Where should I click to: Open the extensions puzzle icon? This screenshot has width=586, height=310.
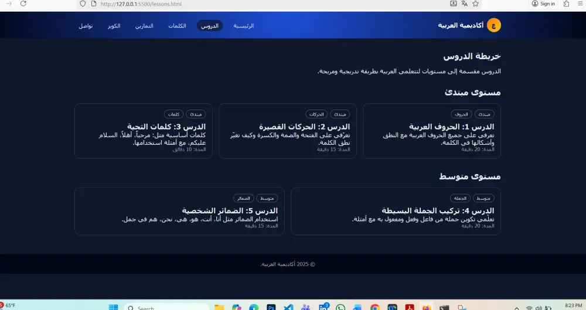[x=567, y=4]
